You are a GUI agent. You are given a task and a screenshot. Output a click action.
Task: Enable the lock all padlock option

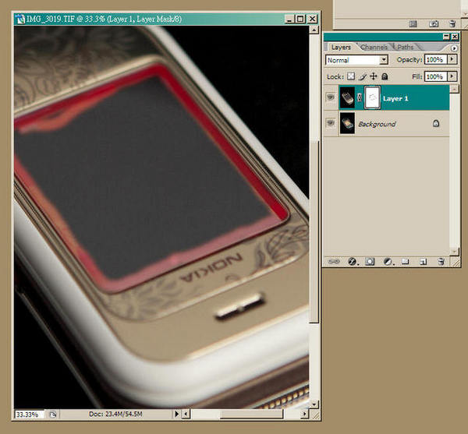[385, 76]
